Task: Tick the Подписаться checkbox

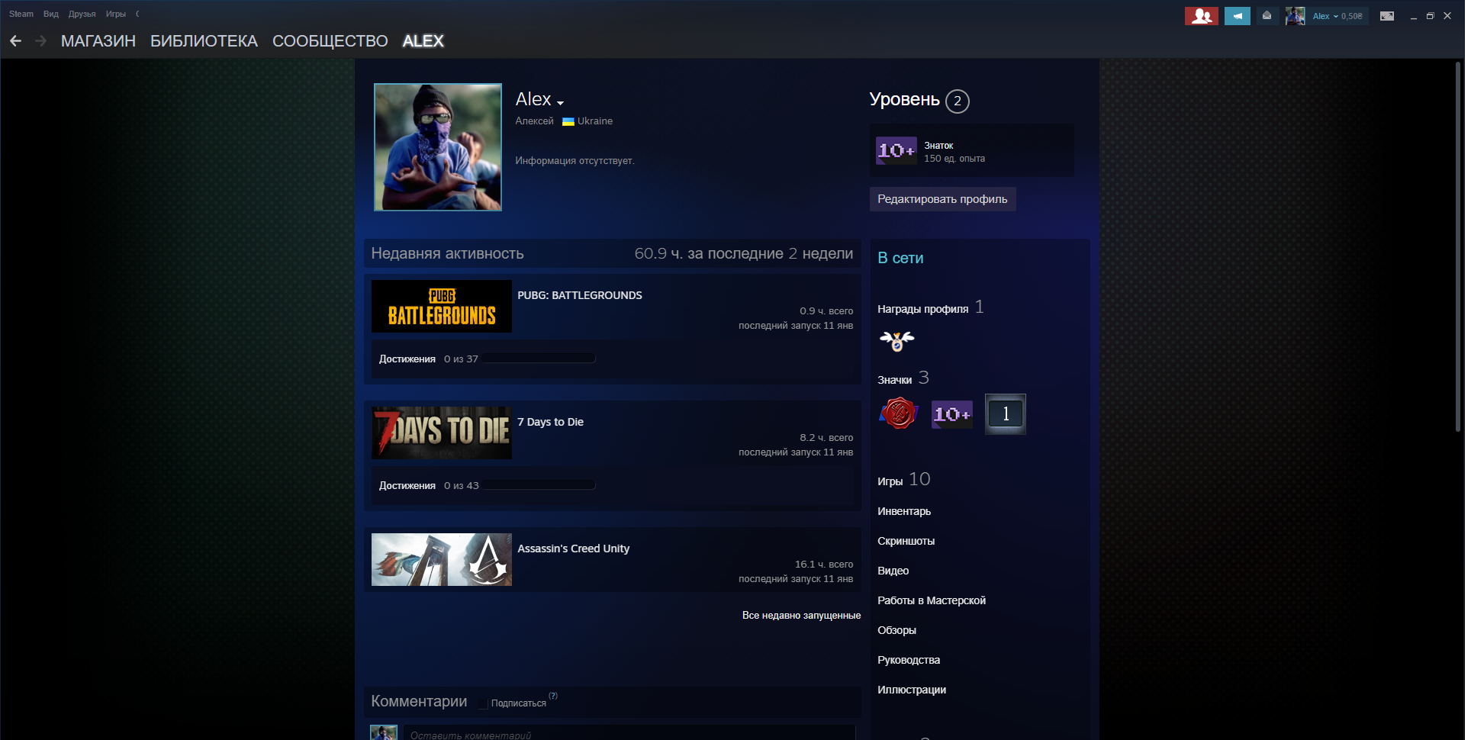Action: (x=482, y=703)
